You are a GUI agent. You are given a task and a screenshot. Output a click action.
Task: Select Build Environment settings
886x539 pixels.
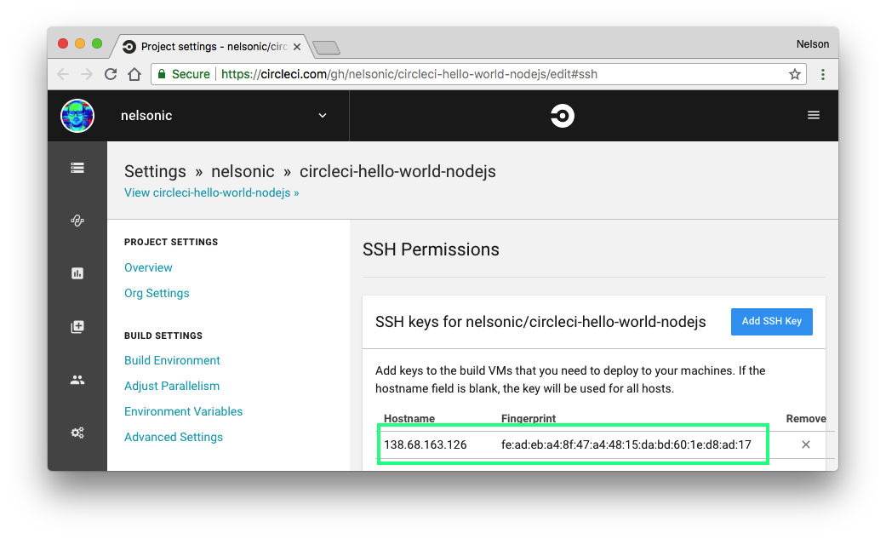click(172, 360)
